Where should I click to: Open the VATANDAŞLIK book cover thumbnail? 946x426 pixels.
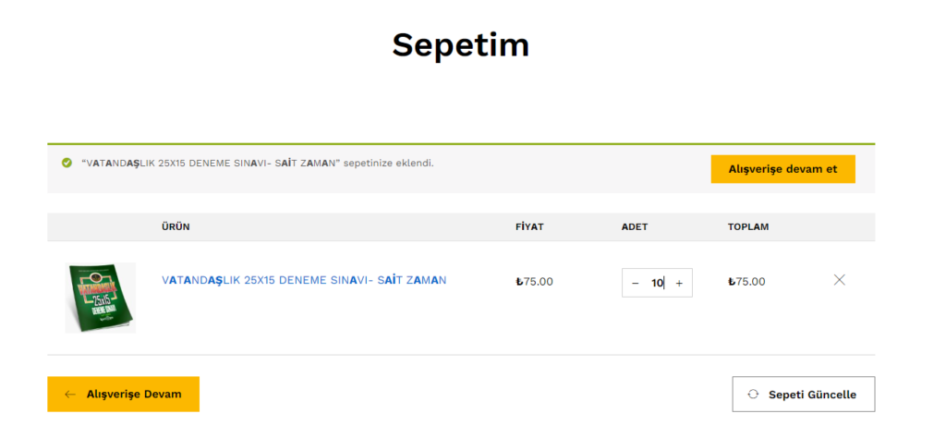[100, 298]
